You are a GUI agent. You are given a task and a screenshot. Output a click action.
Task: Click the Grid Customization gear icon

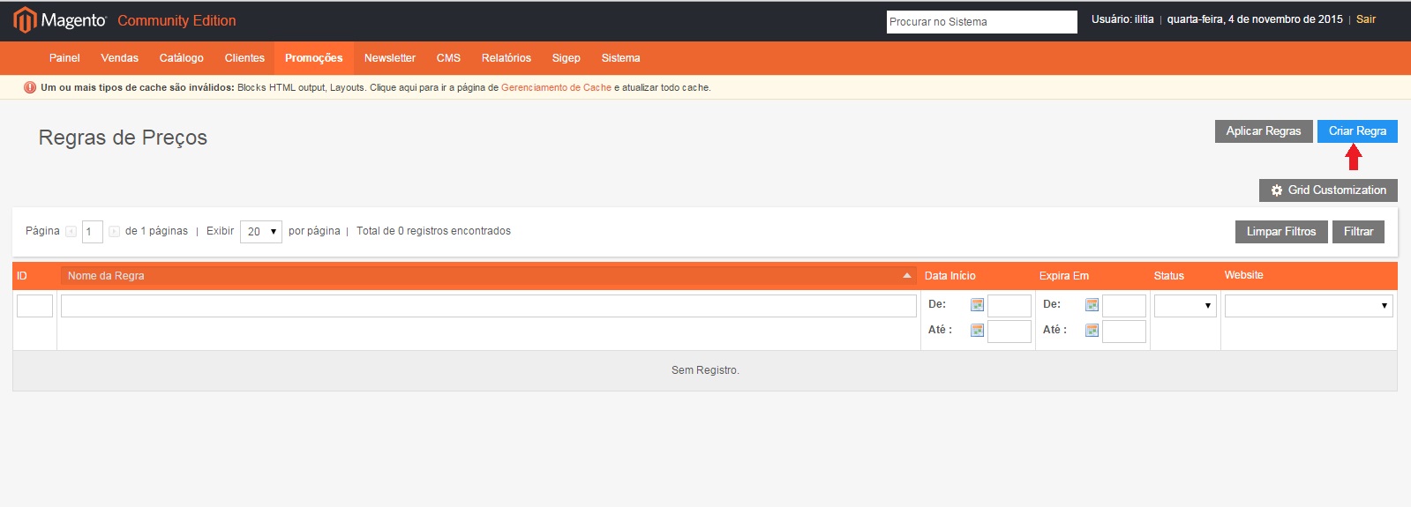[1276, 190]
